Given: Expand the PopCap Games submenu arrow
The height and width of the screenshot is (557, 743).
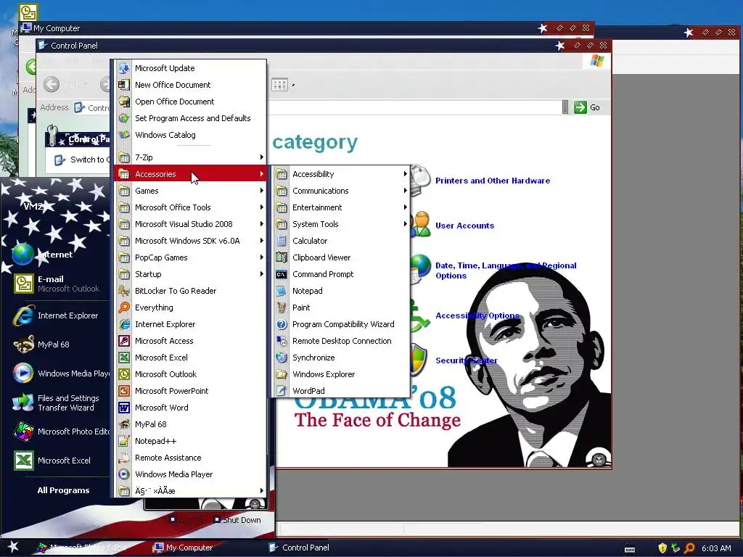Looking at the screenshot, I should click(261, 257).
